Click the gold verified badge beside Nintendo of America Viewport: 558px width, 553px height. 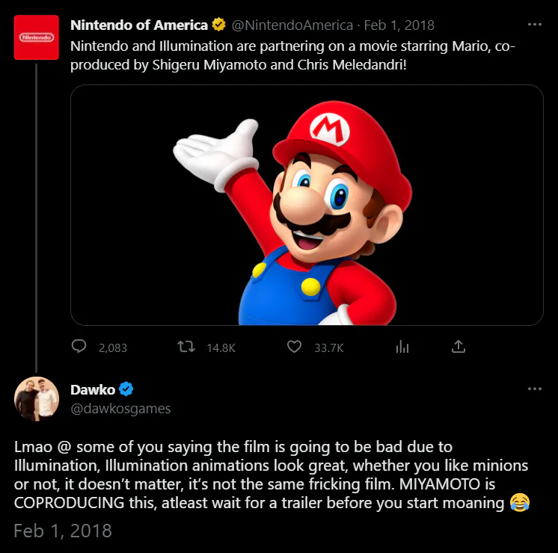tap(219, 25)
